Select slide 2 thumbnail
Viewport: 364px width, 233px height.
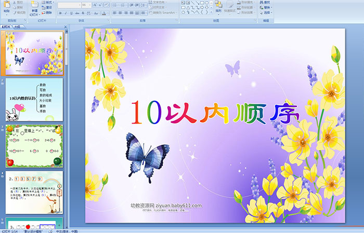pyautogui.click(x=34, y=100)
